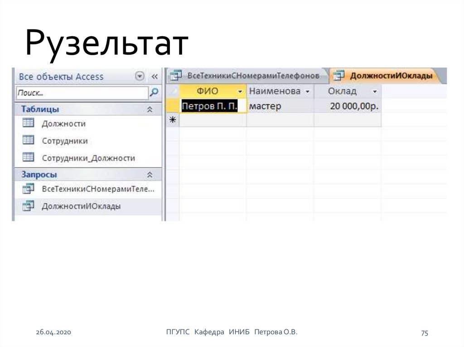The image size is (464, 347).
Task: Open the Все объекты Access dropdown menu
Action: click(x=140, y=76)
